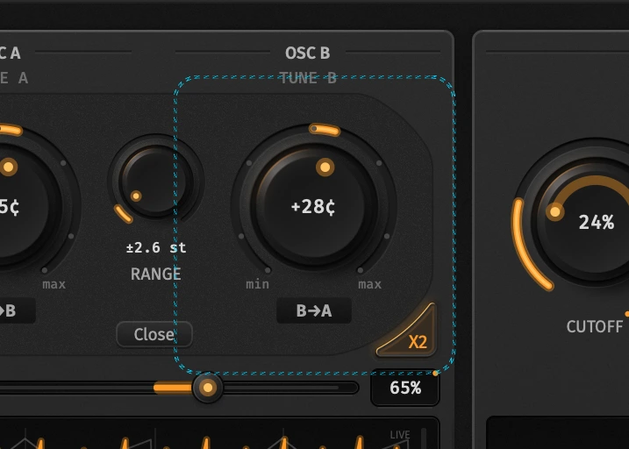This screenshot has width=629, height=449.
Task: Click the 24% cutoff value text
Action: click(x=597, y=222)
